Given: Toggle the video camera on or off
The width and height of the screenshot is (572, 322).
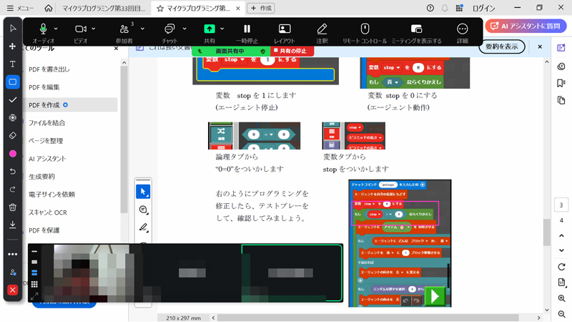Looking at the screenshot, I should click(81, 29).
